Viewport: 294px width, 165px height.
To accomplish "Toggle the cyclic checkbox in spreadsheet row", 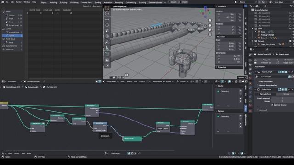I will (x=57, y=13).
